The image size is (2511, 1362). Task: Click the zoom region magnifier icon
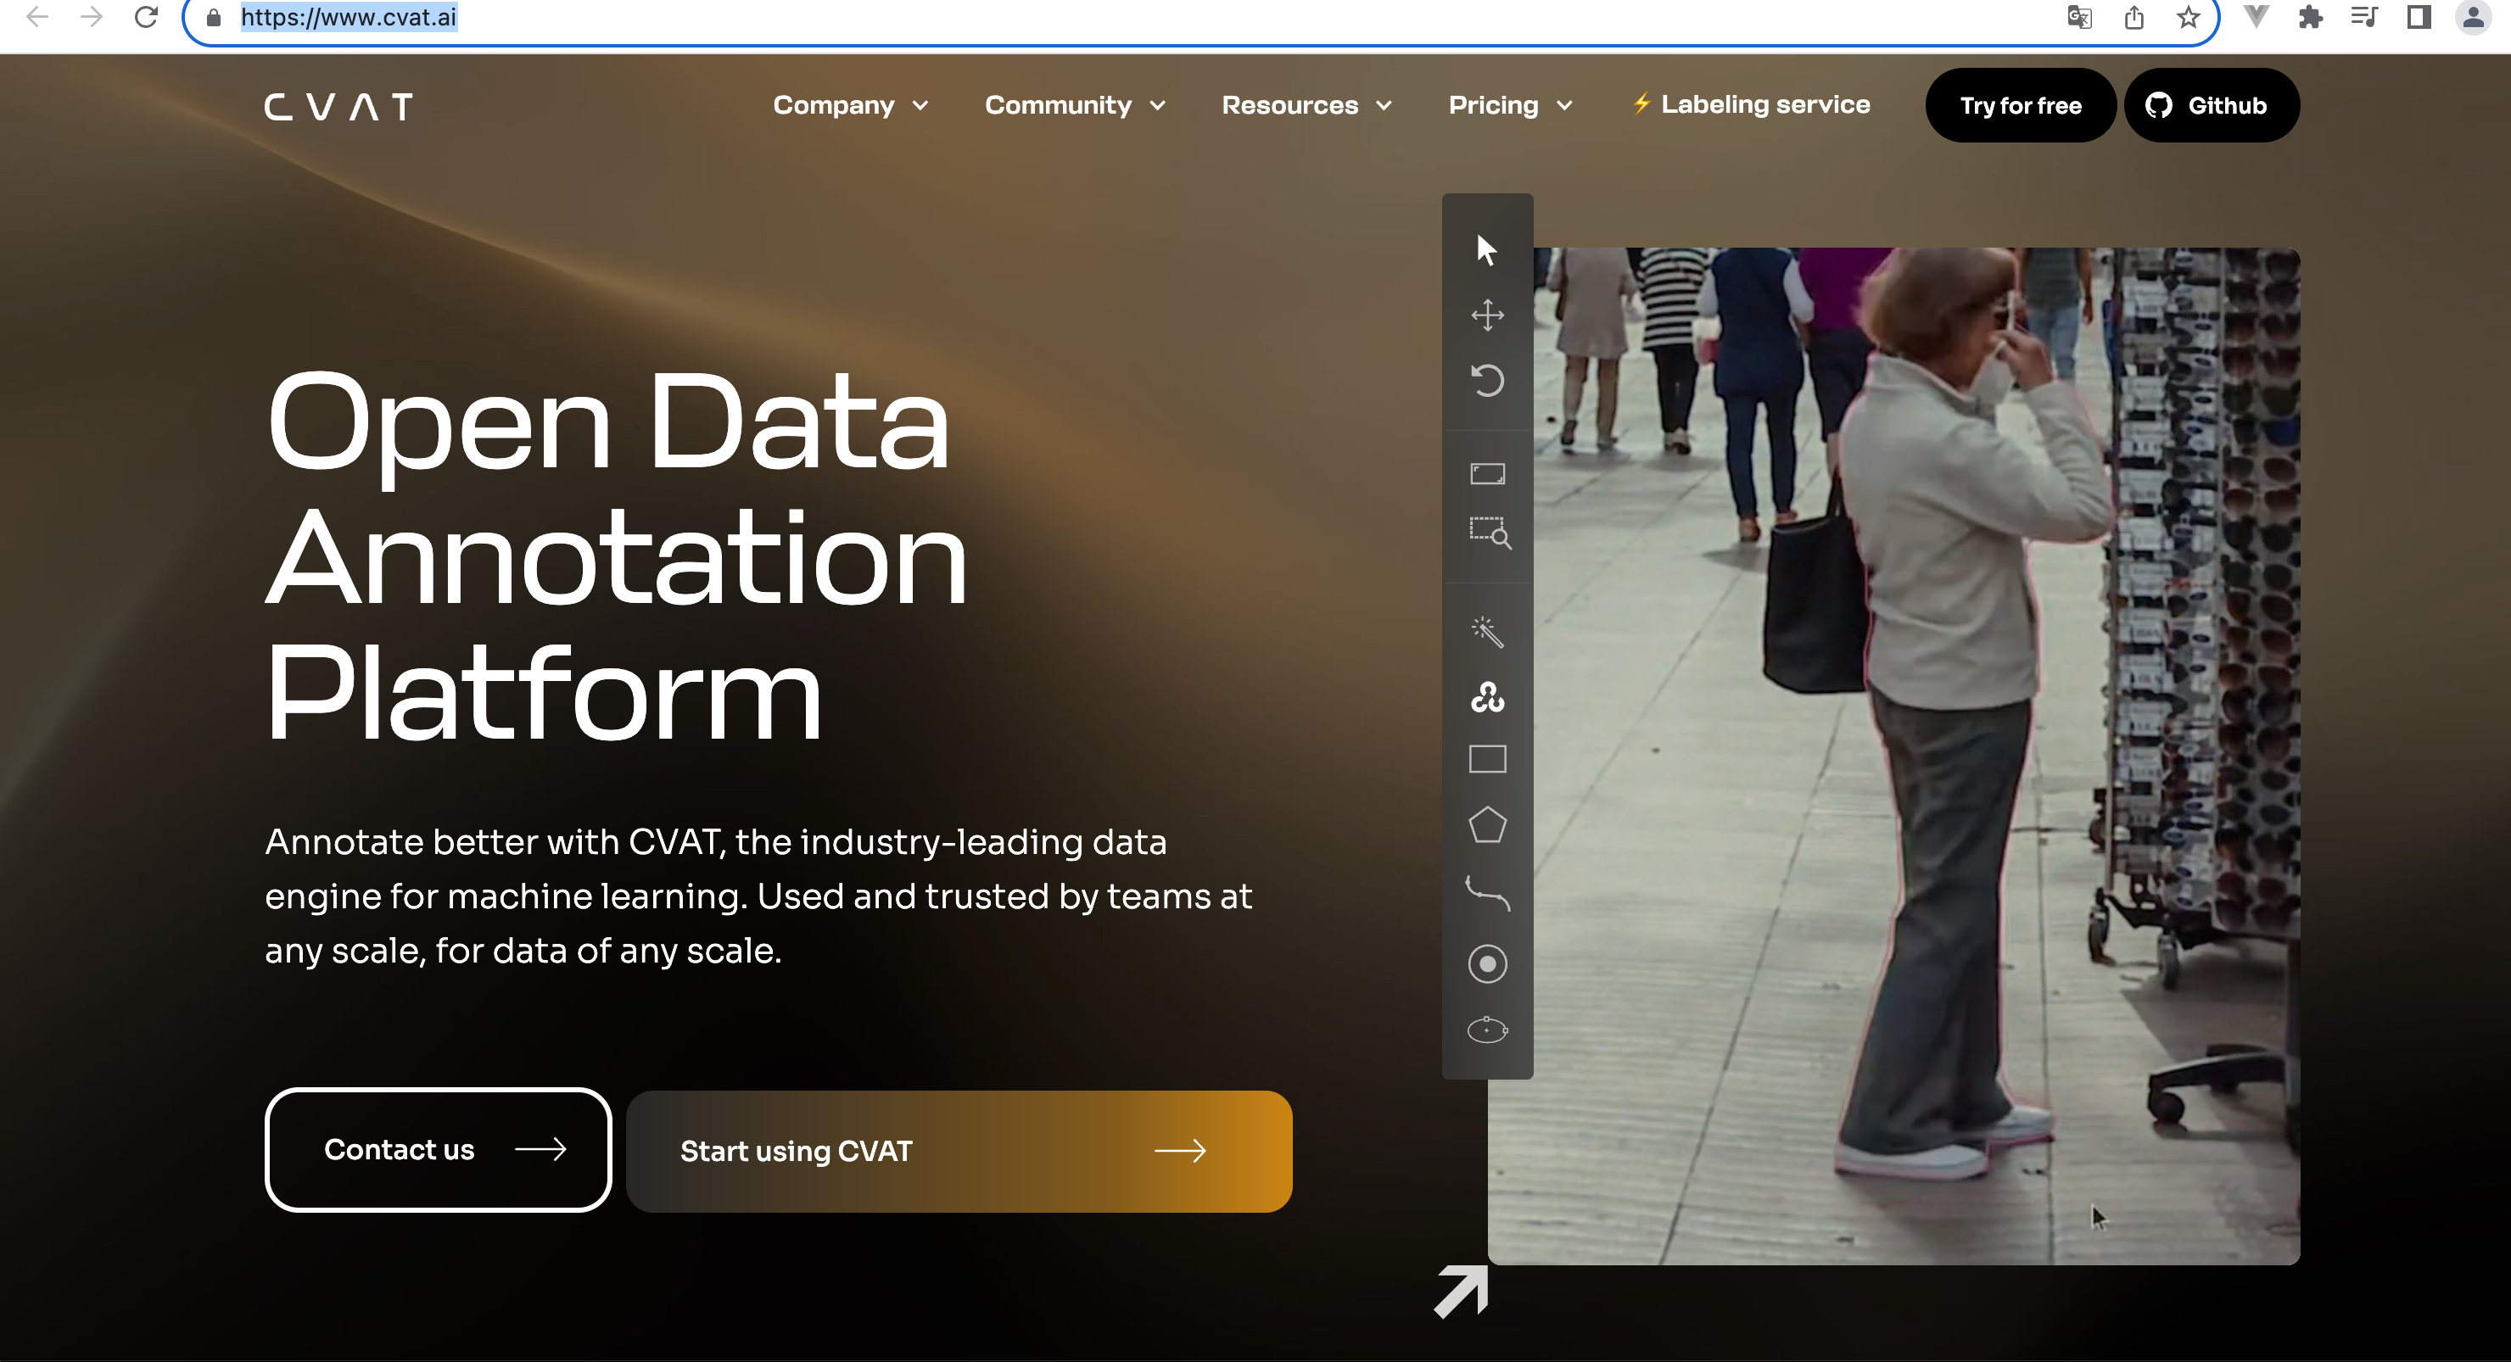click(1490, 533)
